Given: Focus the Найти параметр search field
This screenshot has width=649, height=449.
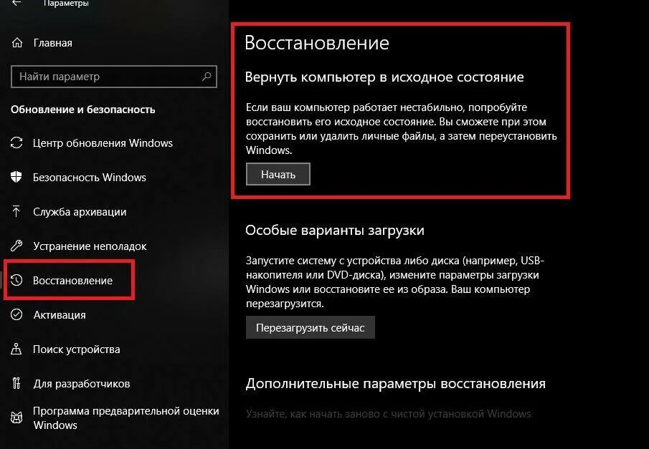Looking at the screenshot, I should click(x=114, y=77).
